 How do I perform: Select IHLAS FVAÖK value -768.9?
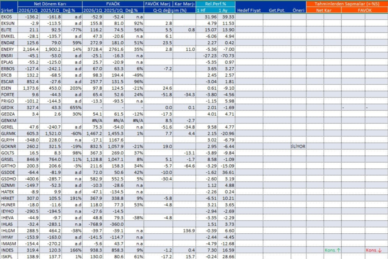(95, 224)
